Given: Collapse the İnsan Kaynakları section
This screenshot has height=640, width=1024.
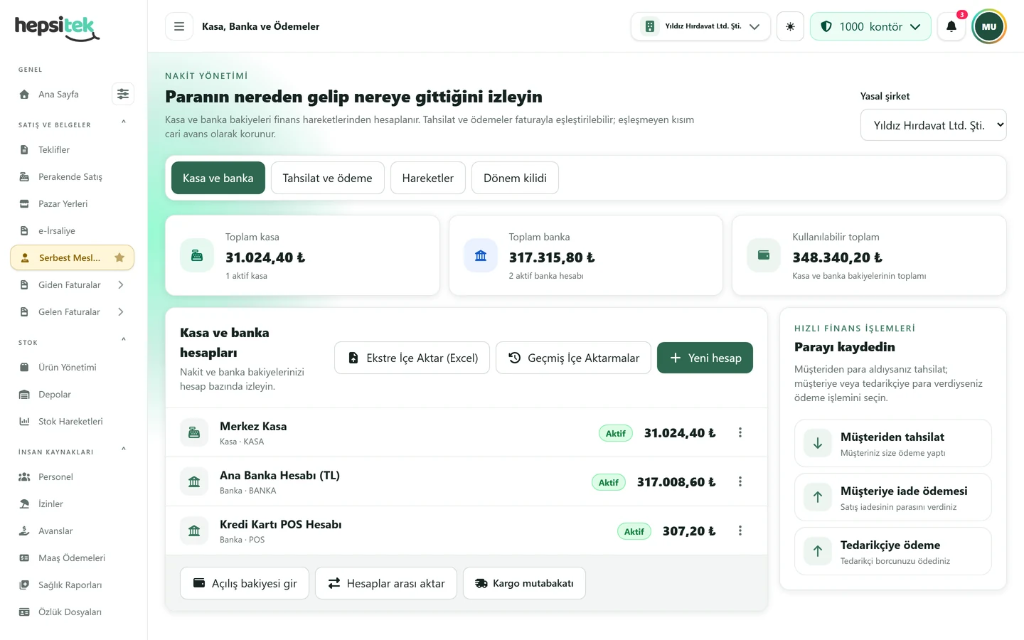Looking at the screenshot, I should point(124,449).
